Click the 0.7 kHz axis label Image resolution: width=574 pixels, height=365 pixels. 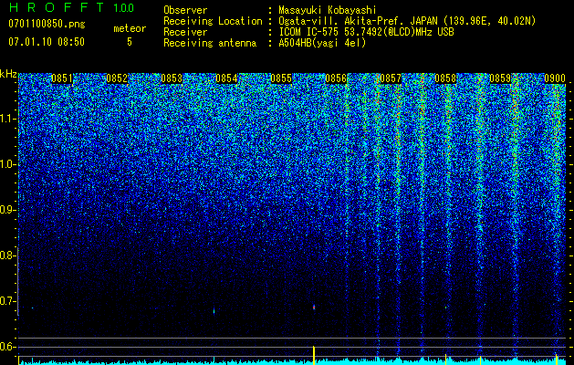click(x=8, y=301)
